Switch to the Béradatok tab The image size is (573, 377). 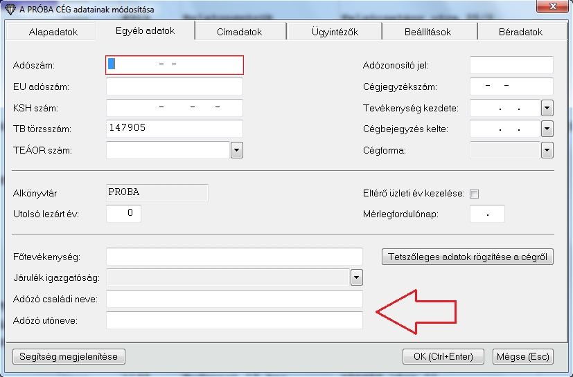pyautogui.click(x=520, y=32)
